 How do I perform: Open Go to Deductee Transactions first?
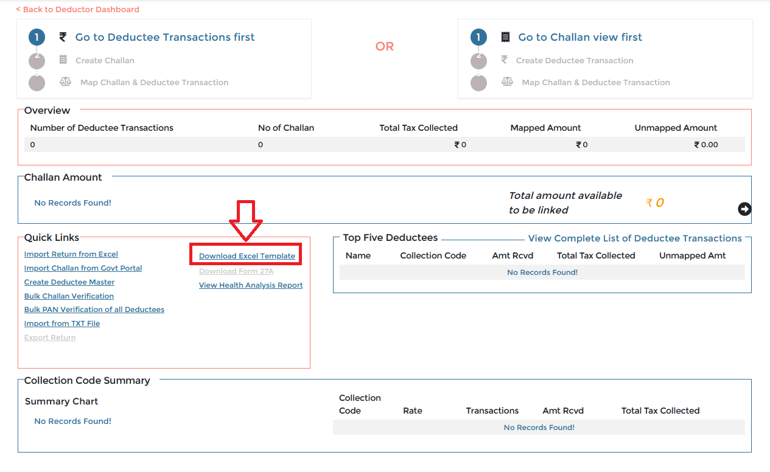pyautogui.click(x=165, y=37)
